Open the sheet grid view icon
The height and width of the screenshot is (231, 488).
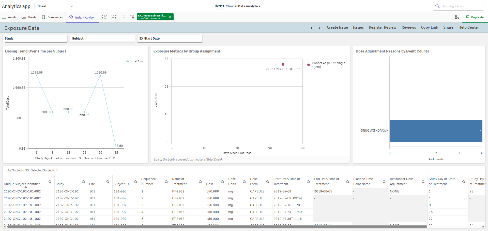pos(456,17)
